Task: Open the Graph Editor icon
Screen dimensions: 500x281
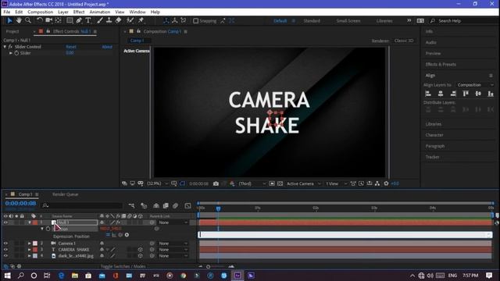Action: click(187, 206)
